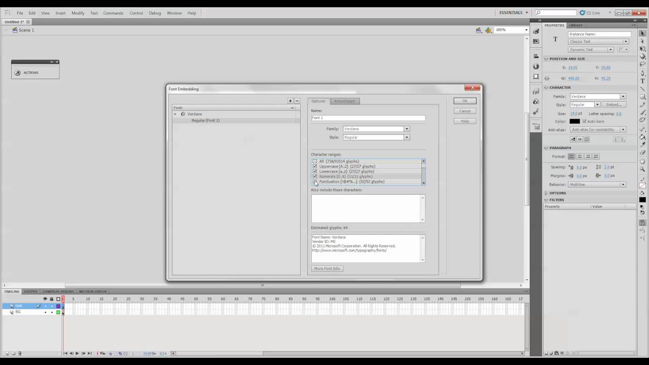The image size is (649, 365).
Task: Select the Pencil tool
Action: (x=642, y=104)
